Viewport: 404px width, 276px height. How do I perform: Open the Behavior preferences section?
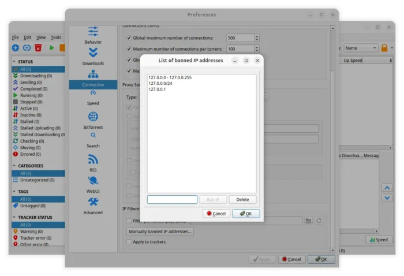pyautogui.click(x=93, y=35)
